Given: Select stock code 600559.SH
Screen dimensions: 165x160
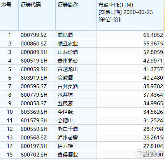Looking at the screenshot, I should pos(34,129).
